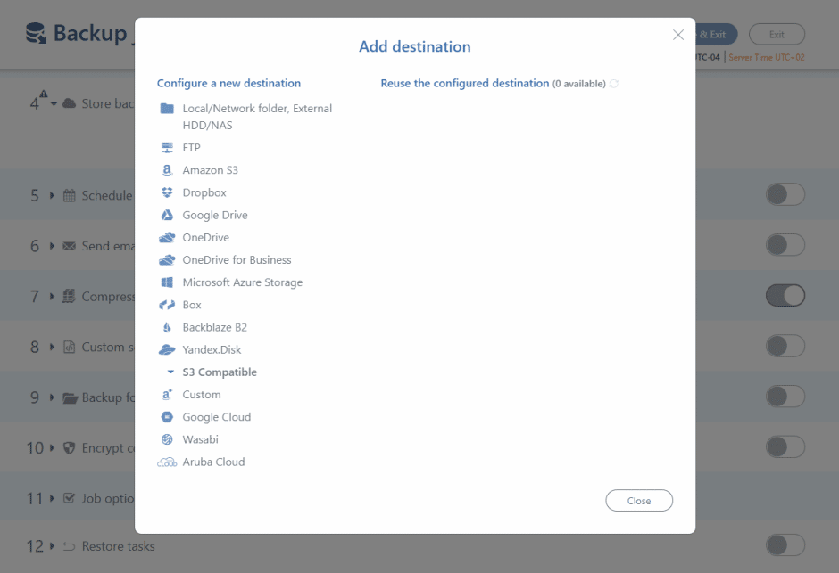Choose Dropbox from destination list
This screenshot has height=573, width=839.
tap(204, 192)
